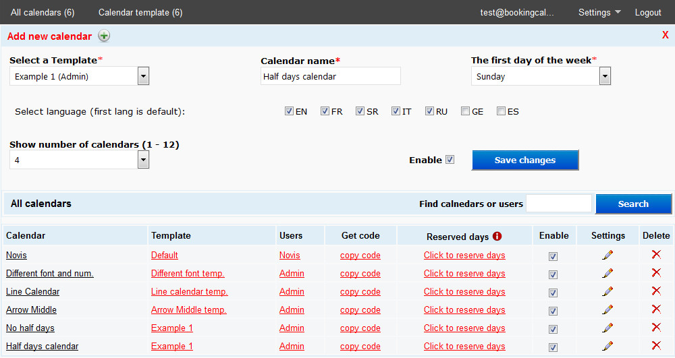Delete the No half days calendar
This screenshot has height=358, width=675.
click(655, 328)
